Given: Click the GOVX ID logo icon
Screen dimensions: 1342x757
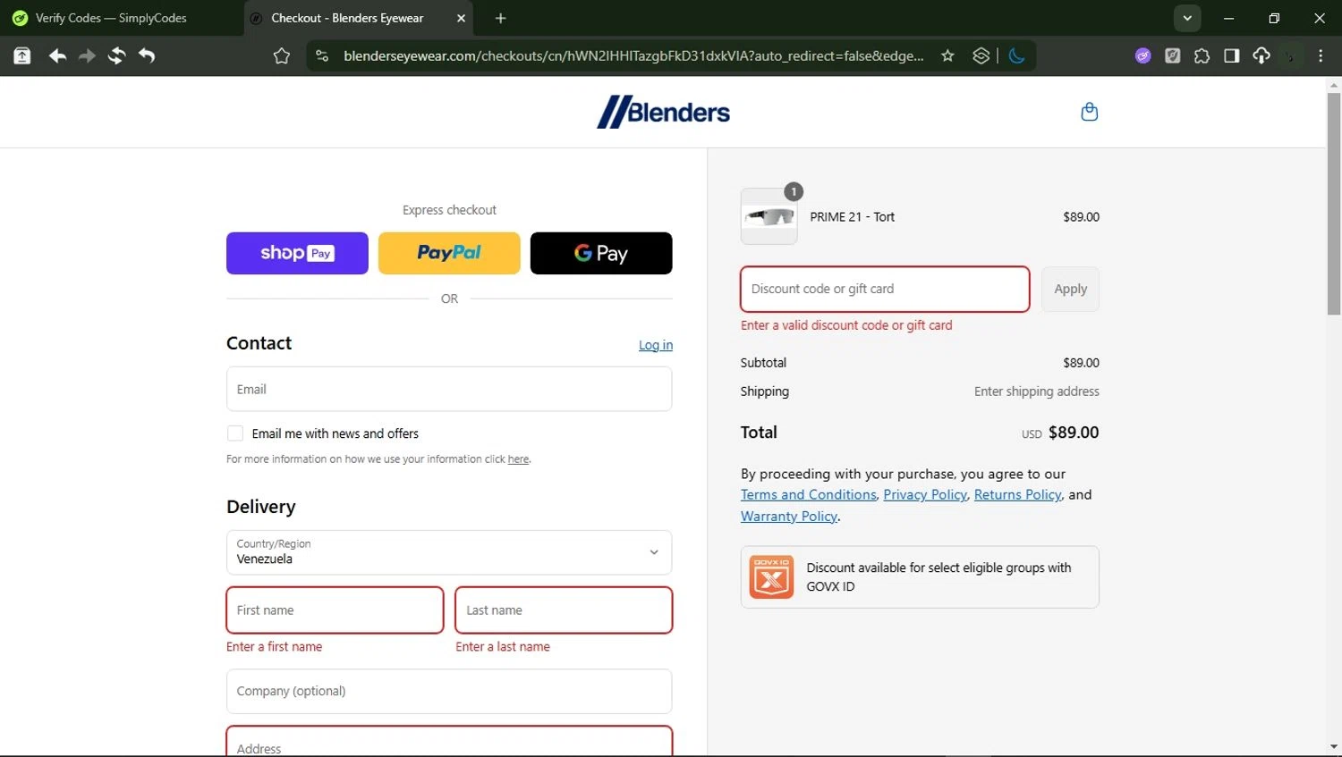Looking at the screenshot, I should 771,577.
